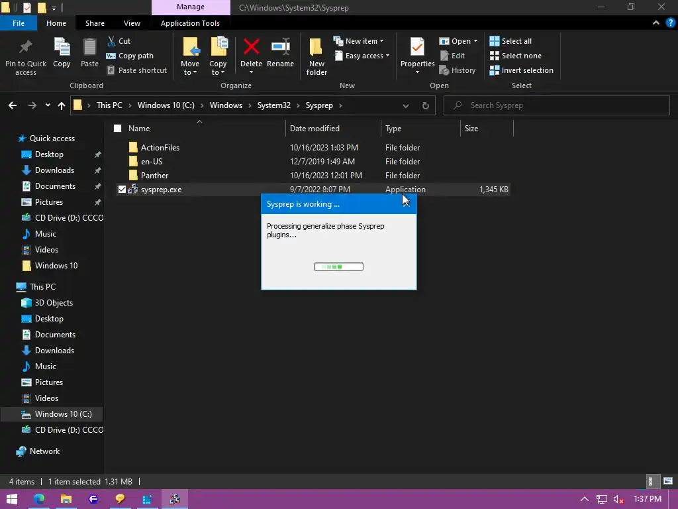Open Microsoft Edge from the taskbar
678x509 pixels.
click(x=39, y=499)
